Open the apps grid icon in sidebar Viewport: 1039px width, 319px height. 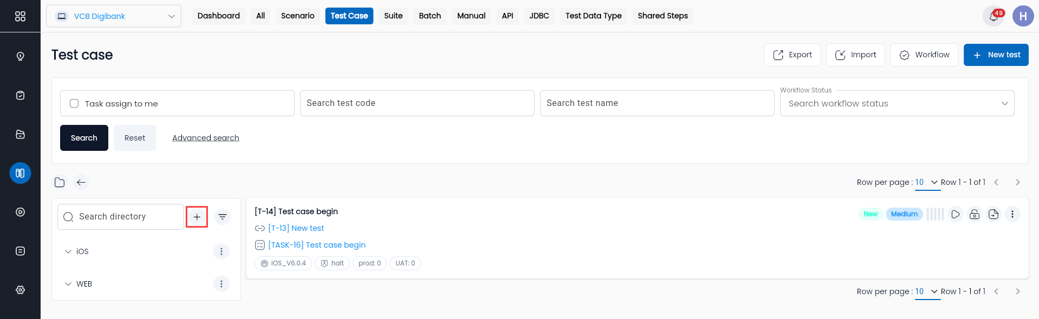[x=20, y=16]
